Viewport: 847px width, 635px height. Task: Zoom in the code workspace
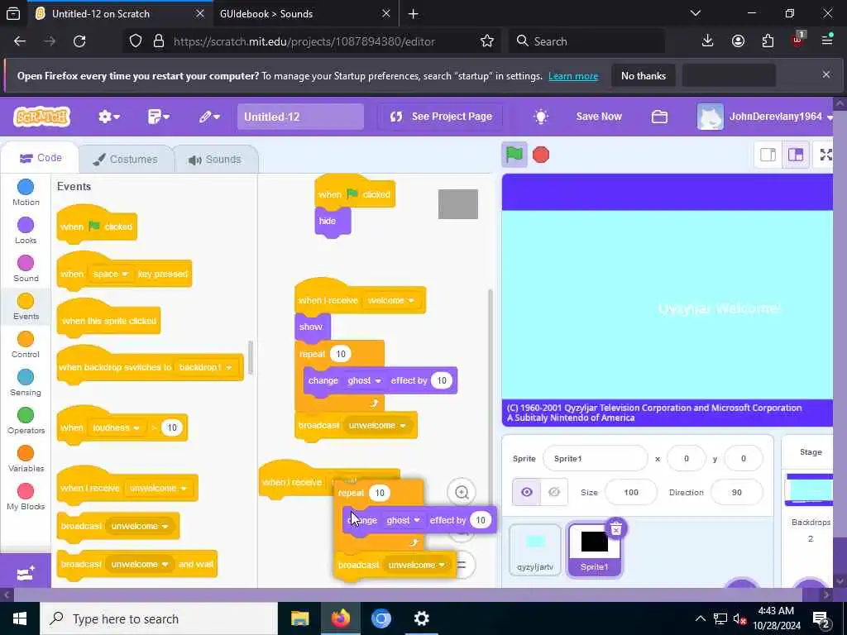pyautogui.click(x=462, y=493)
